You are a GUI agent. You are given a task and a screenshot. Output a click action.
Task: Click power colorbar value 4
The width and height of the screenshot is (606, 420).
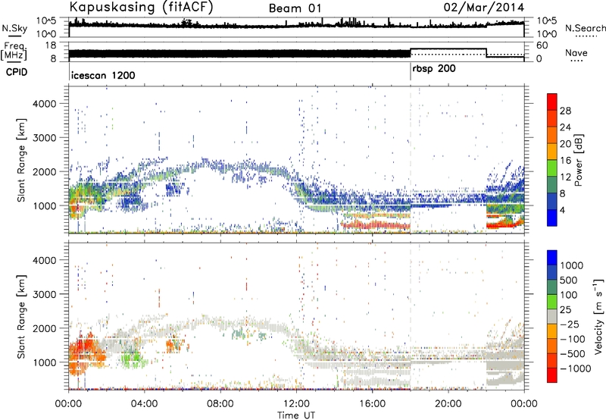[562, 211]
